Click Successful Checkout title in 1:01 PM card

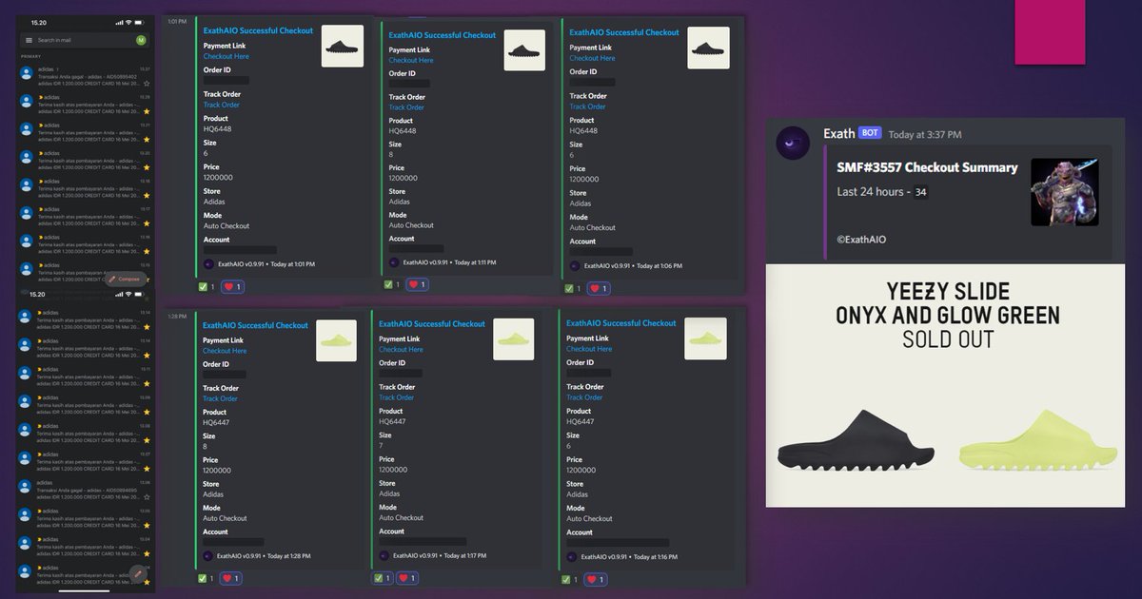click(x=258, y=30)
